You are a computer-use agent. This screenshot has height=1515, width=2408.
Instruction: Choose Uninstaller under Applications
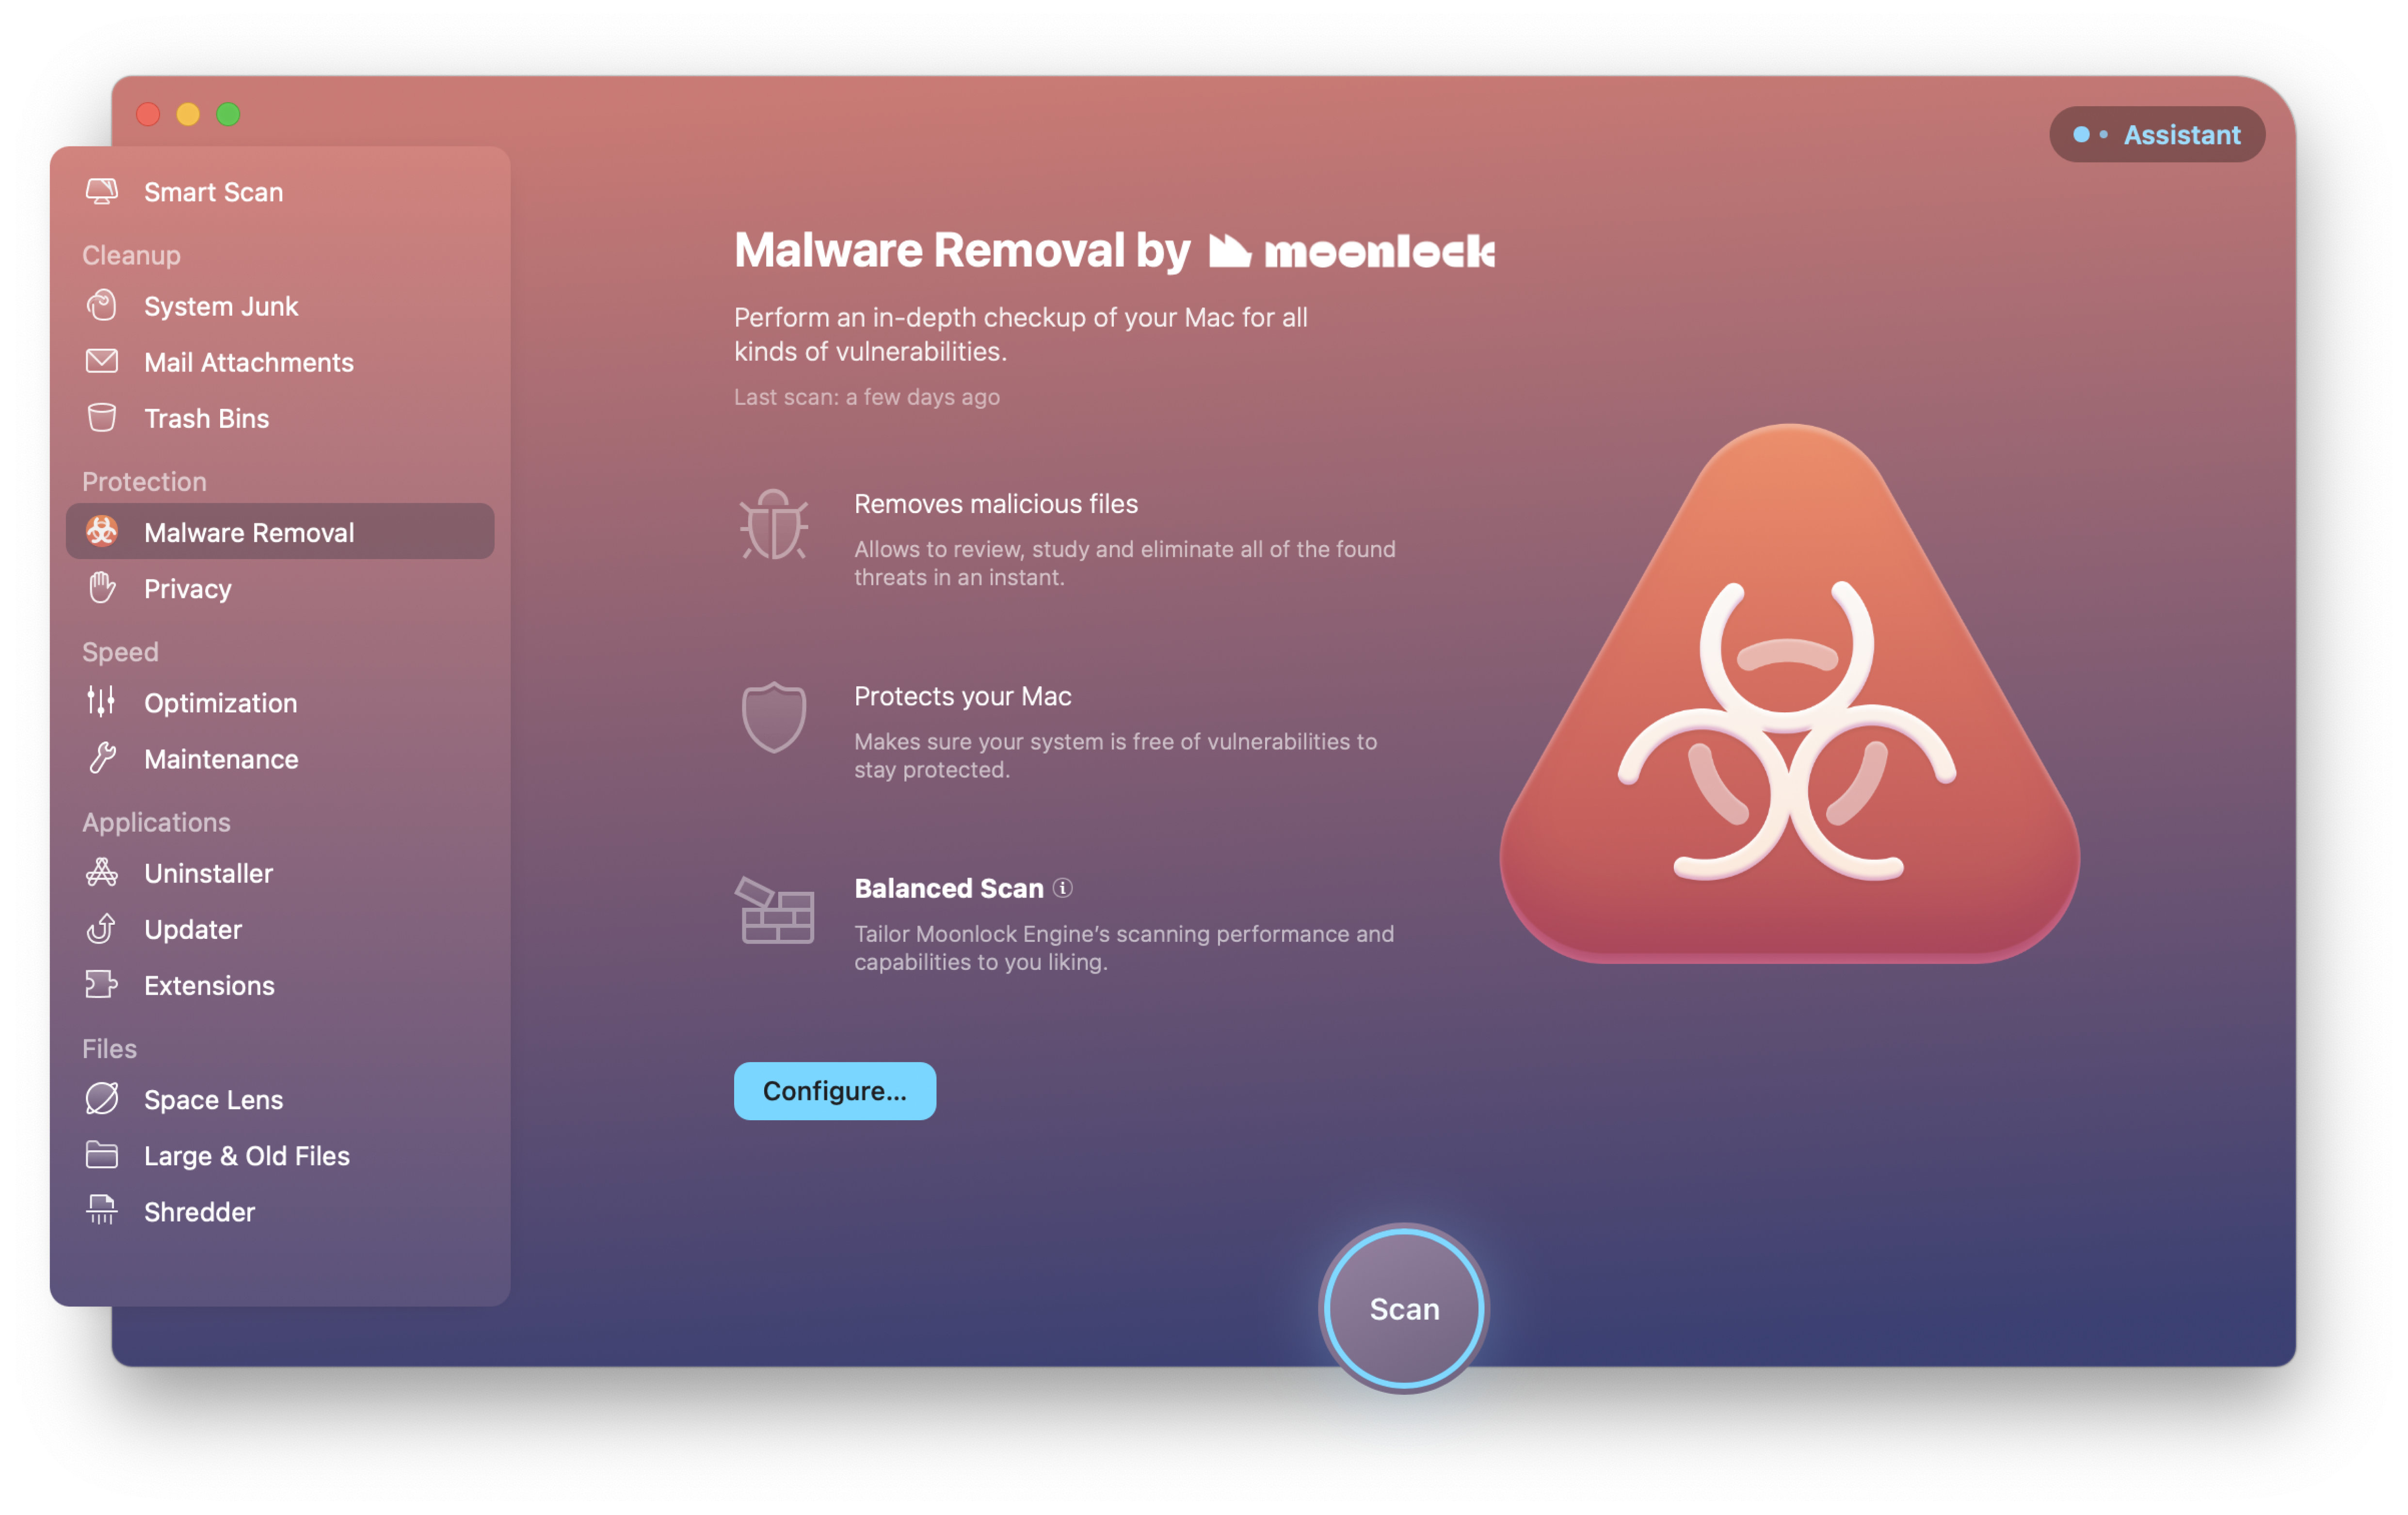(x=280, y=873)
